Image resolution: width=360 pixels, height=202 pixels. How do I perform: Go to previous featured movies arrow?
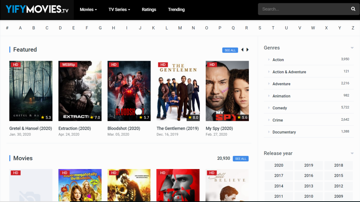(243, 50)
